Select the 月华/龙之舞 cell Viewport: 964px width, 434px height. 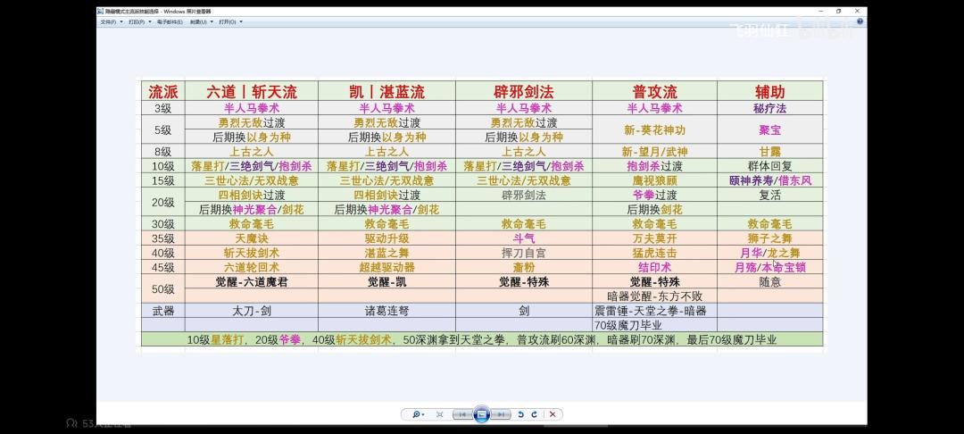point(769,253)
